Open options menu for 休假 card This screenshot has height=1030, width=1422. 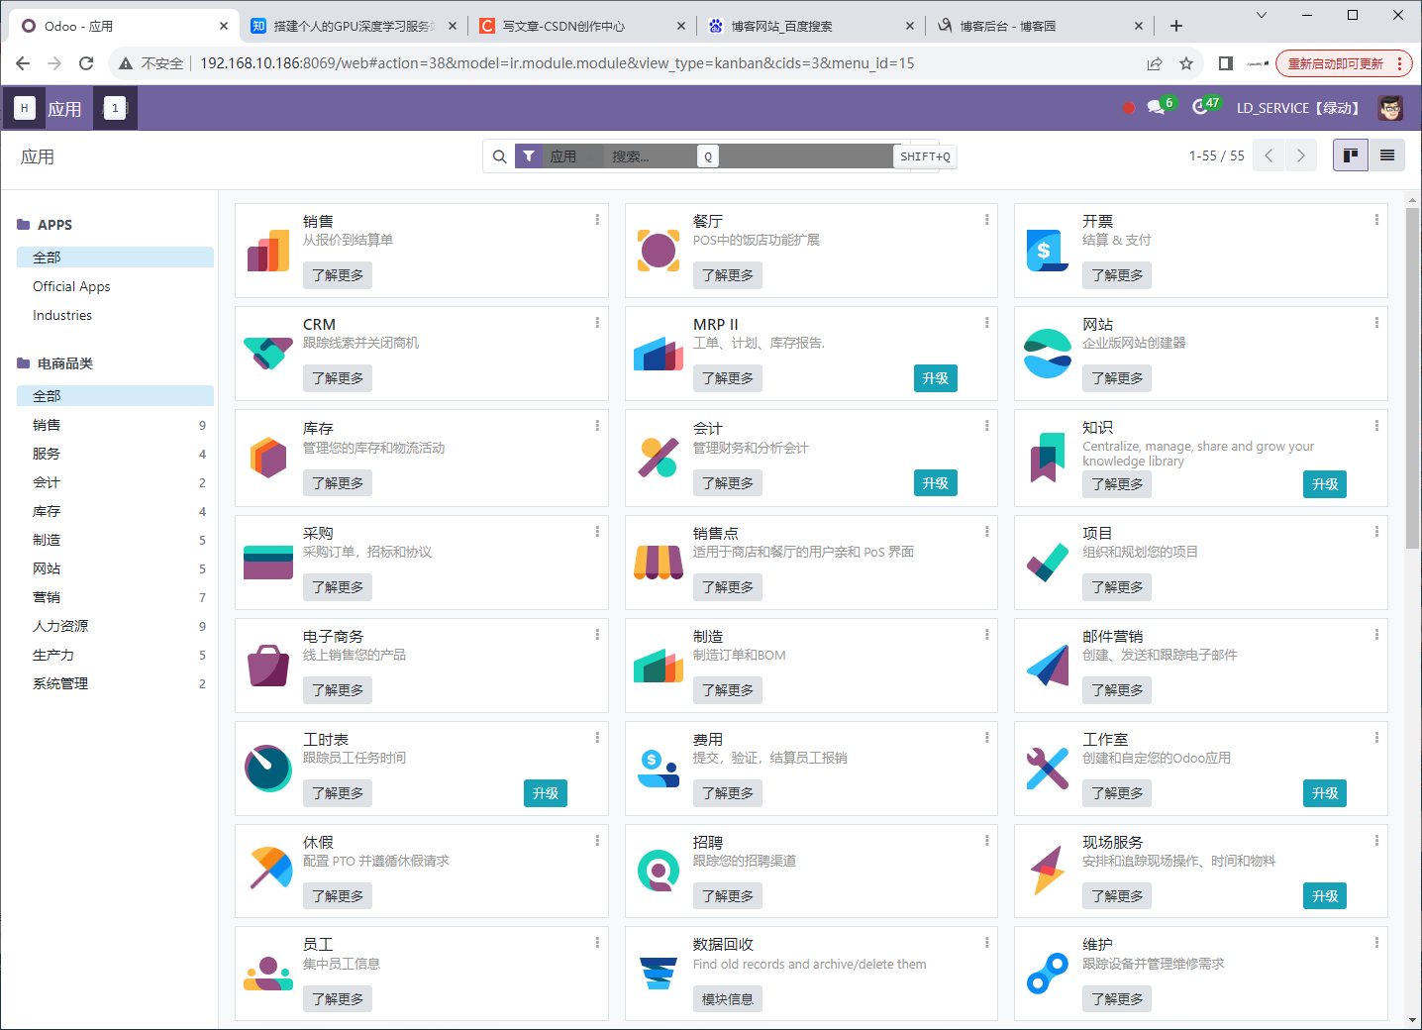597,841
